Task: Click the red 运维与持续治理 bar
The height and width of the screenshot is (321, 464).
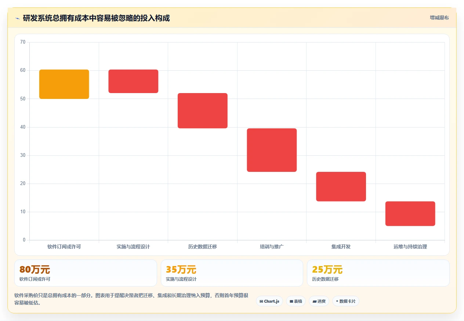Action: pyautogui.click(x=410, y=214)
